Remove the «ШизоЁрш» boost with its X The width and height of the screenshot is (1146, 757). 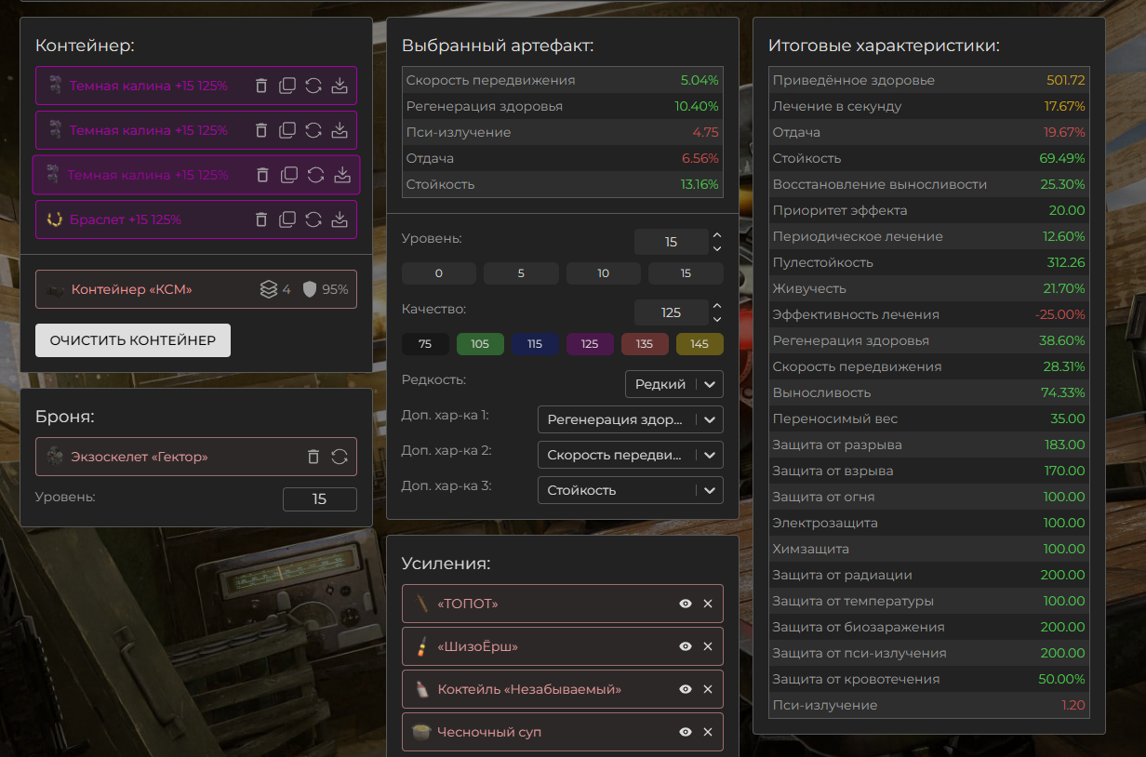click(x=708, y=646)
